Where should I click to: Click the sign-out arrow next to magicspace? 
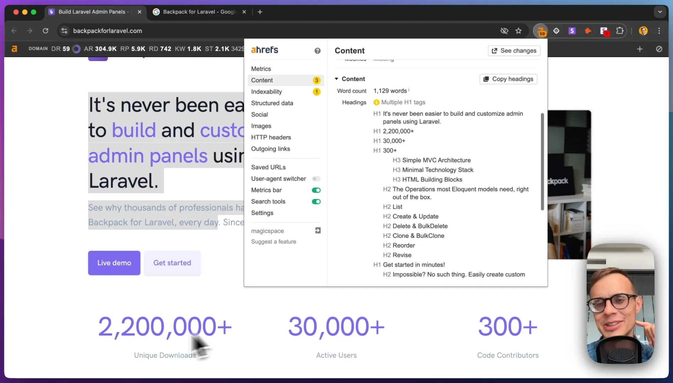pos(318,231)
